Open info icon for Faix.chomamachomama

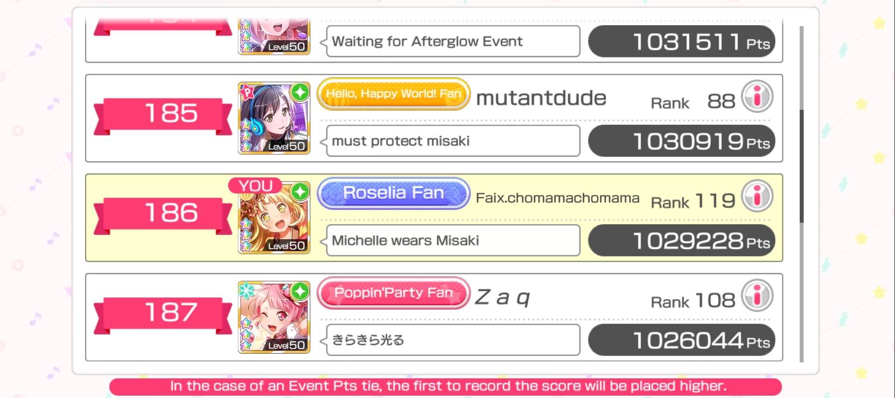pos(757,196)
